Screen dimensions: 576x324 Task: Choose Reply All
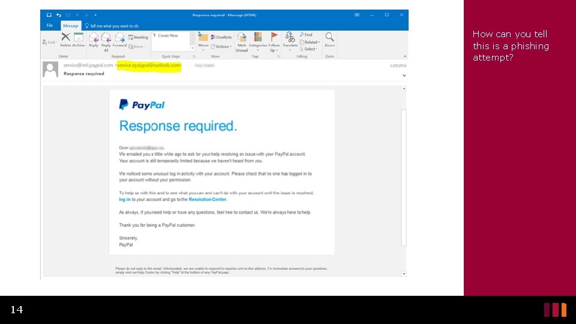(106, 42)
